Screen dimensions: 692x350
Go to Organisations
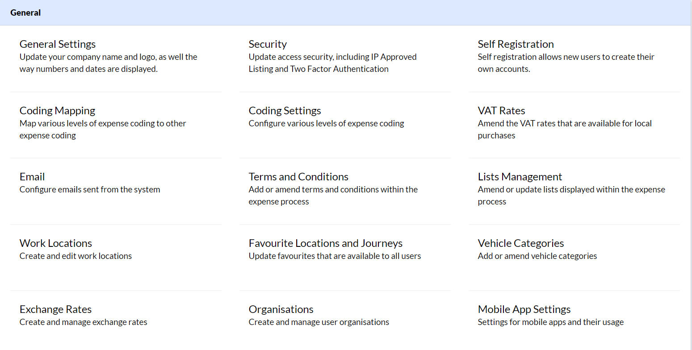[281, 309]
